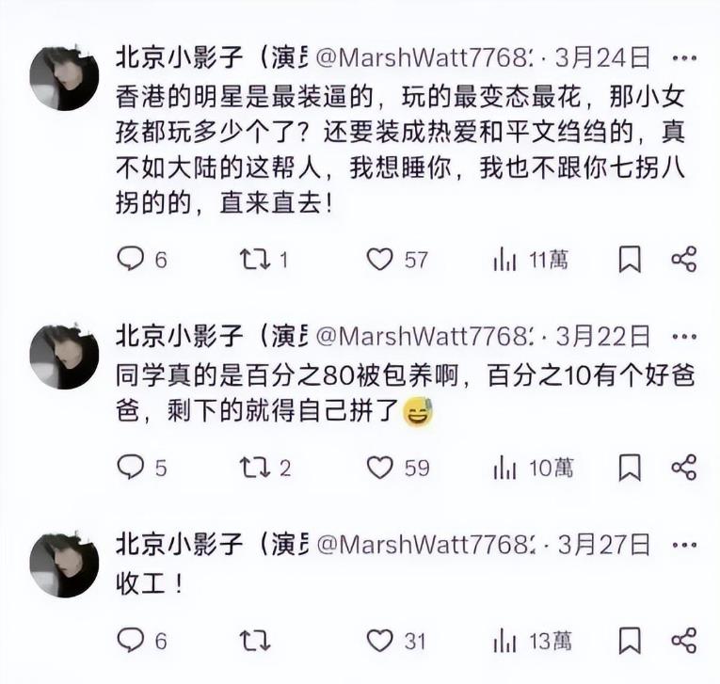Repost the March 24 tweet
Viewport: 720px width, 684px height.
pyautogui.click(x=264, y=260)
